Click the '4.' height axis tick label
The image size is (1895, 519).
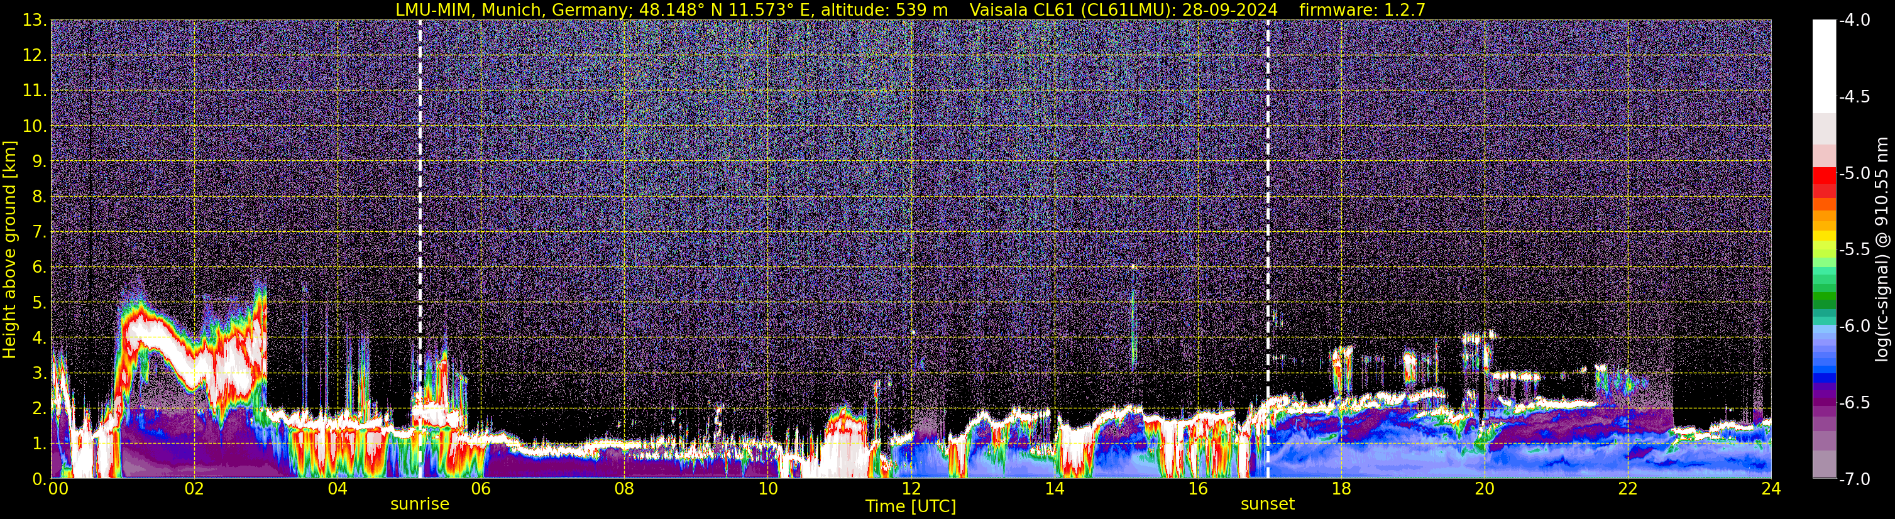[39, 337]
